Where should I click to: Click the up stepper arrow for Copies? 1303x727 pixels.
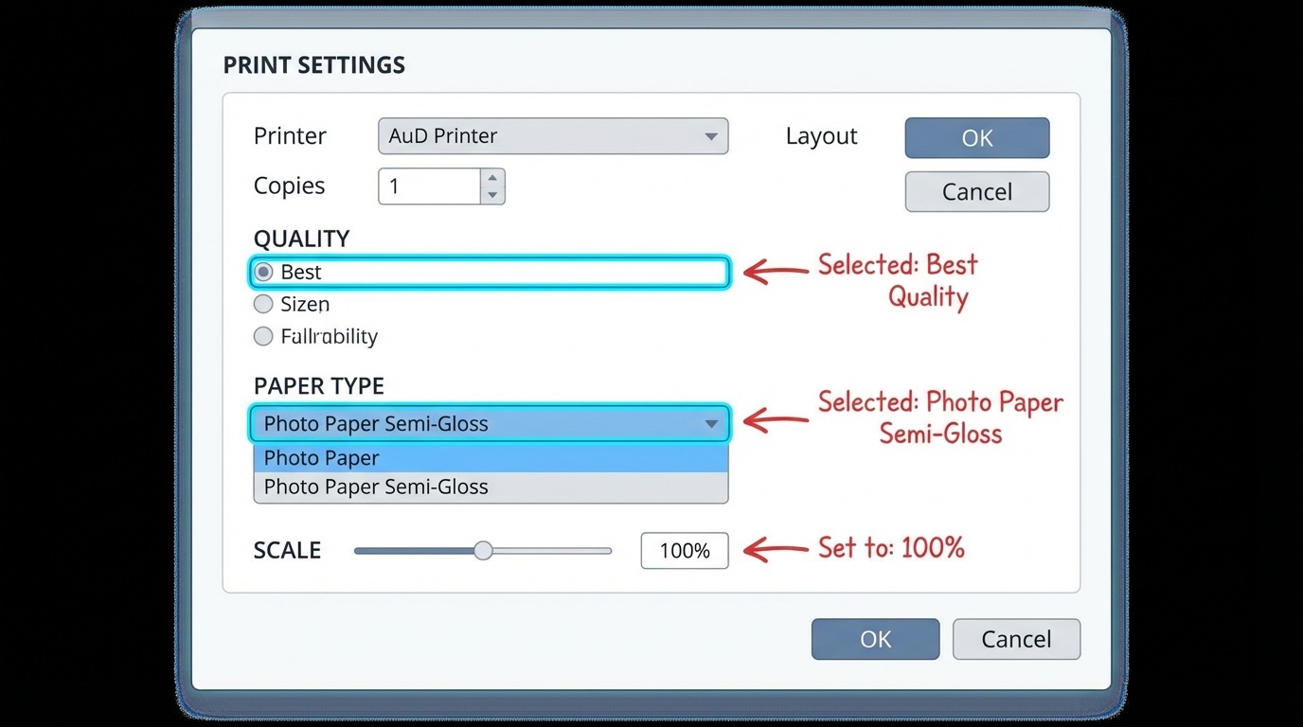[x=492, y=178]
